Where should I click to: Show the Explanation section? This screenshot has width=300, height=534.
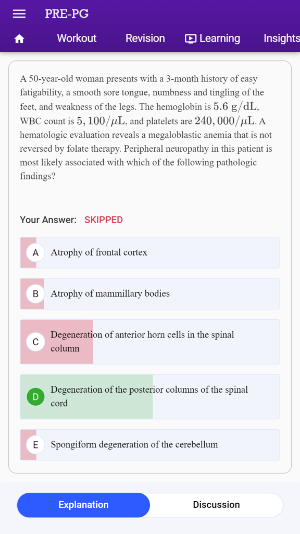click(x=83, y=505)
